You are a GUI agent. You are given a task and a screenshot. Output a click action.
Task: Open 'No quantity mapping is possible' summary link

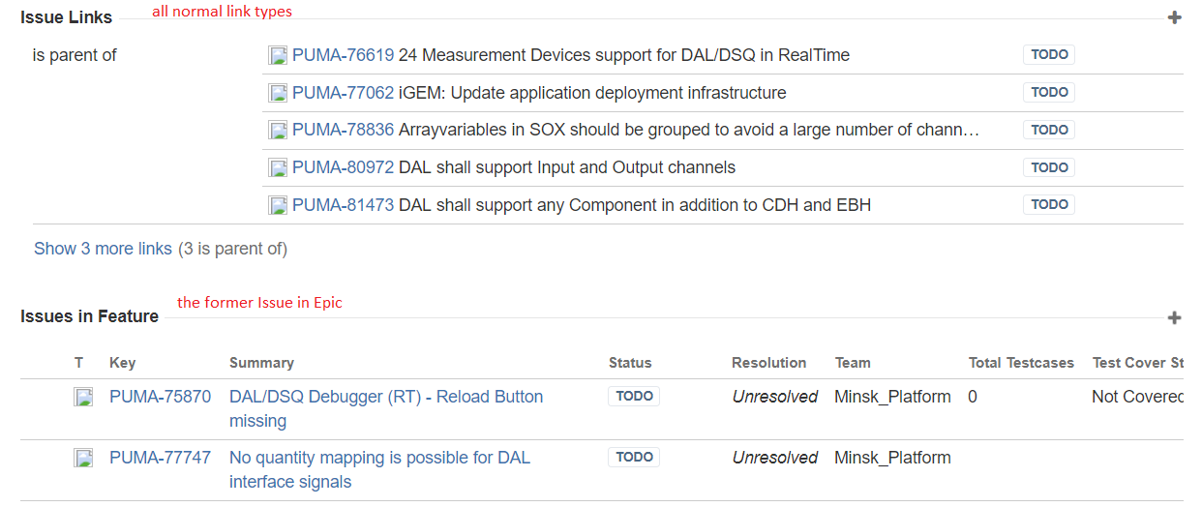point(379,458)
